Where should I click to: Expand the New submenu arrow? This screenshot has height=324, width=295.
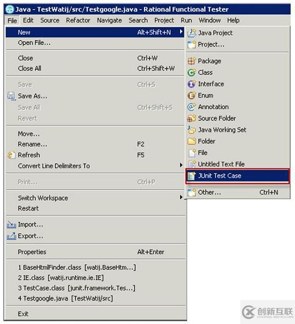181,32
